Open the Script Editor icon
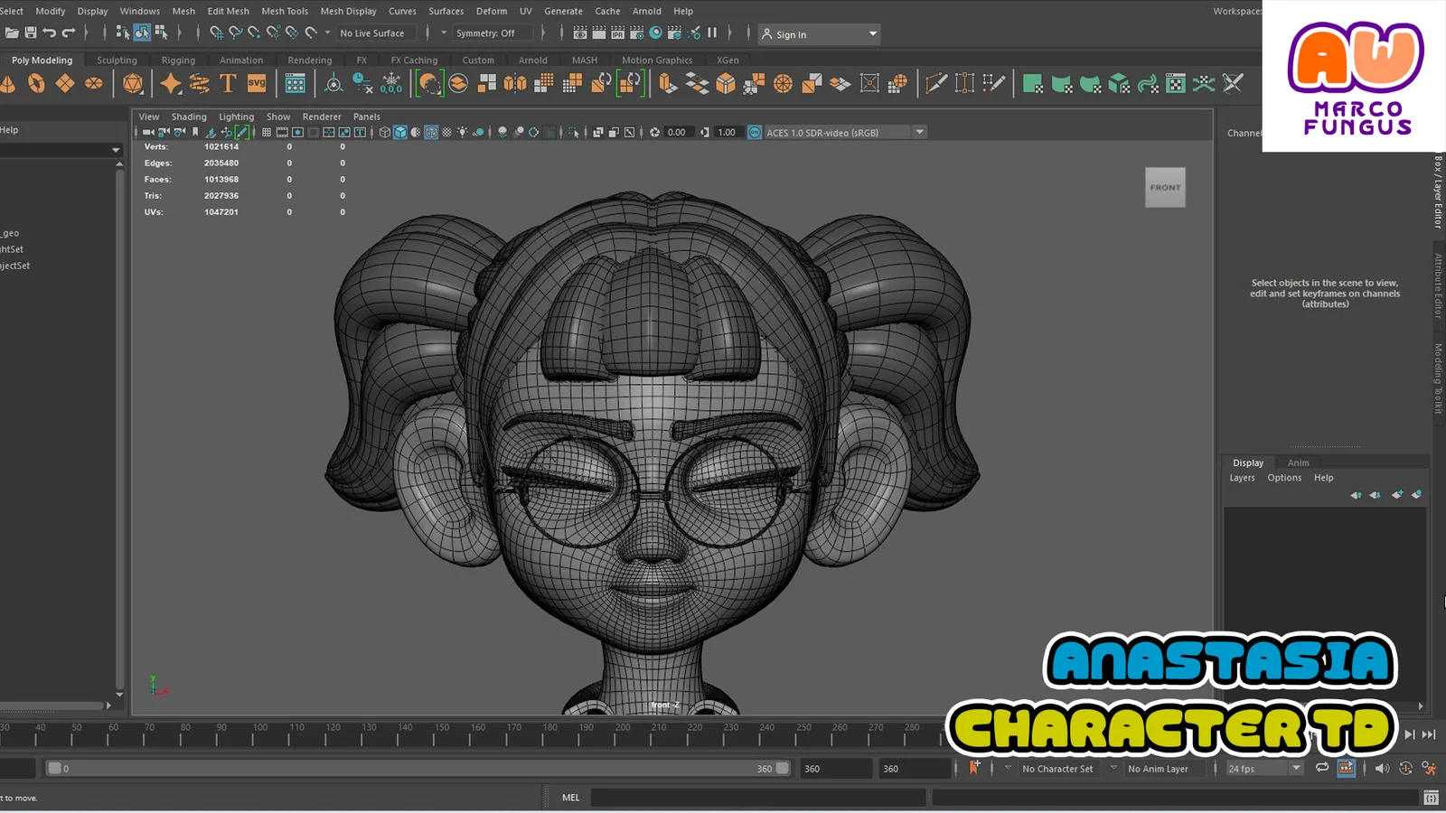Viewport: 1446px width, 813px height. point(1431,798)
